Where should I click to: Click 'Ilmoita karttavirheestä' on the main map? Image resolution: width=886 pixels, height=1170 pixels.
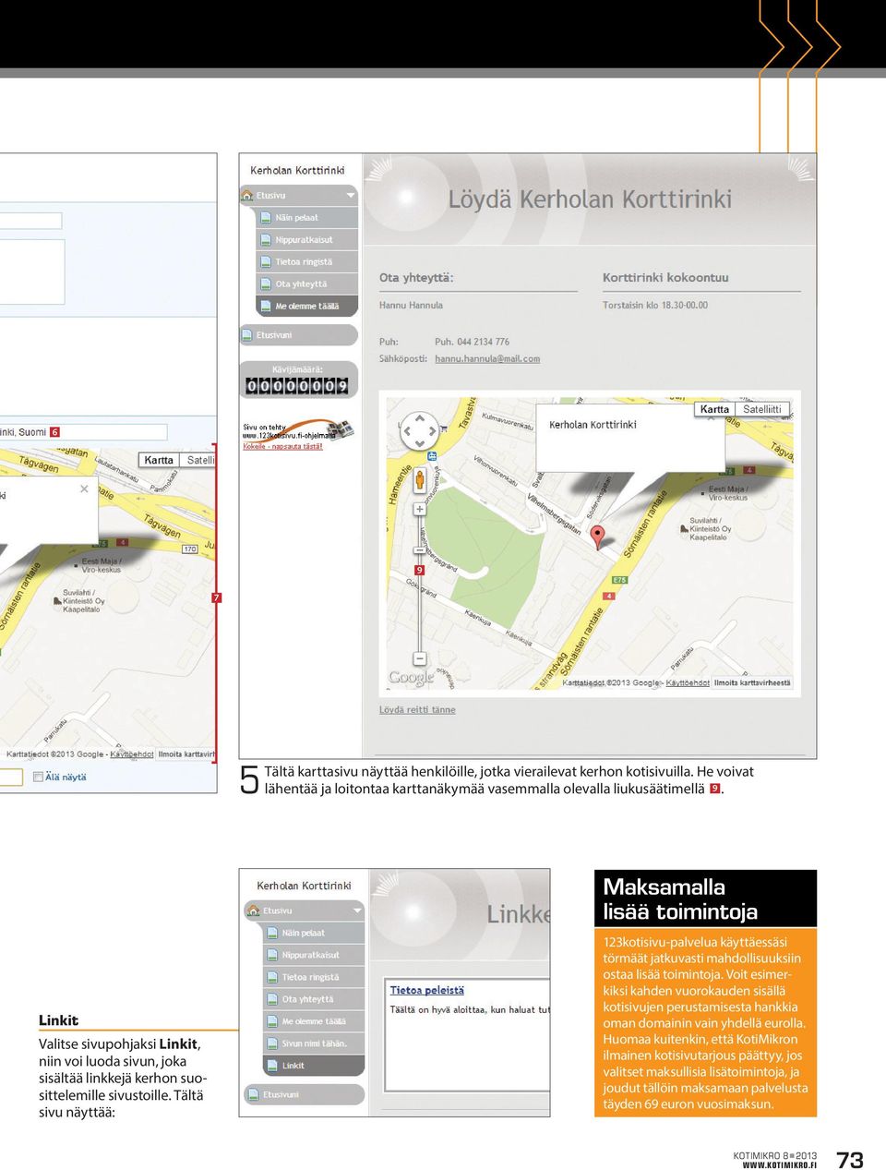(752, 683)
